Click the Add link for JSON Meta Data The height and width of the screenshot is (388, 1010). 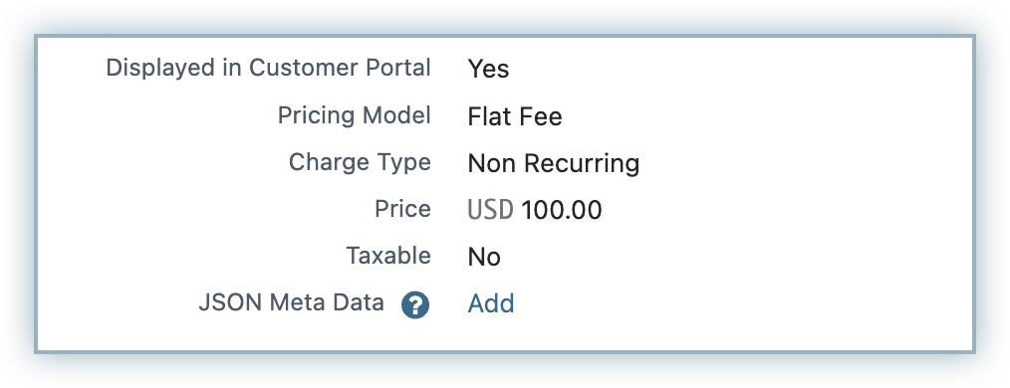pyautogui.click(x=491, y=303)
